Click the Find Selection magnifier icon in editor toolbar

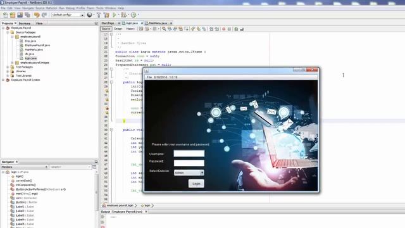[164, 29]
